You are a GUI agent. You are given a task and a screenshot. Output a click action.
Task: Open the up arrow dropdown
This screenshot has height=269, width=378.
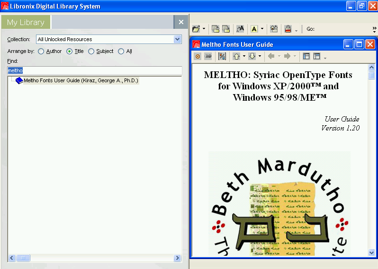point(244,56)
